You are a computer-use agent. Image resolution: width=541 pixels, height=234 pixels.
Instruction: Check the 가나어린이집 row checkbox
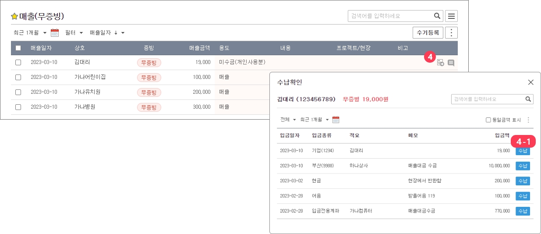(18, 77)
